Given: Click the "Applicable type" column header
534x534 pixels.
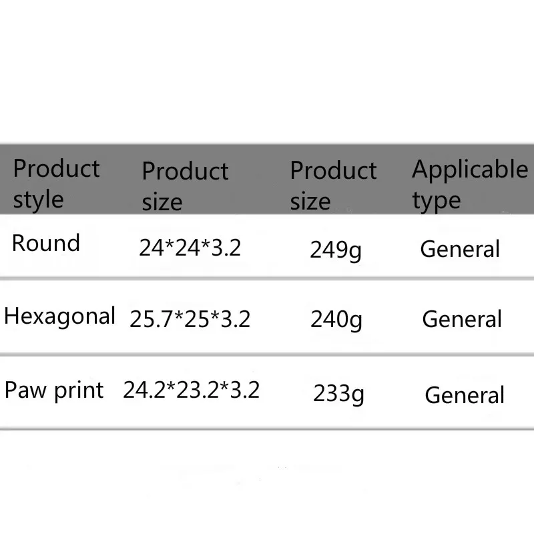Looking at the screenshot, I should pos(469,184).
